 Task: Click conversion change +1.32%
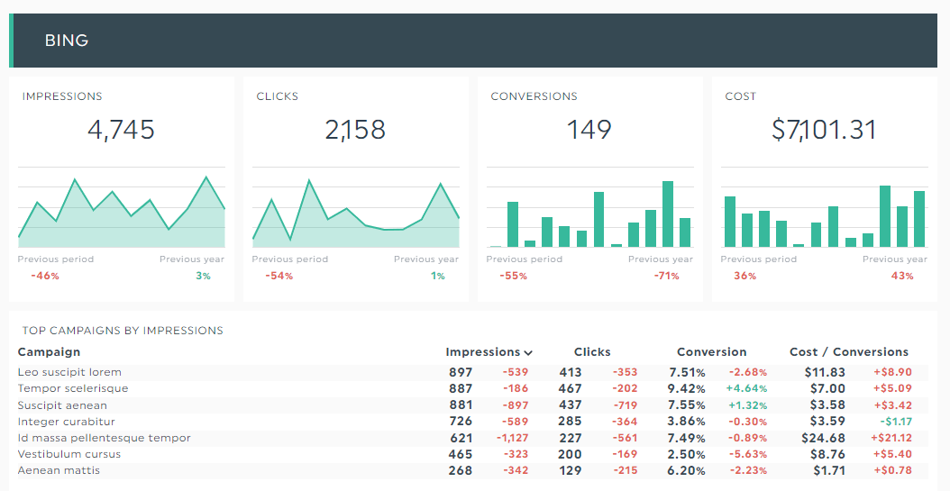[747, 405]
